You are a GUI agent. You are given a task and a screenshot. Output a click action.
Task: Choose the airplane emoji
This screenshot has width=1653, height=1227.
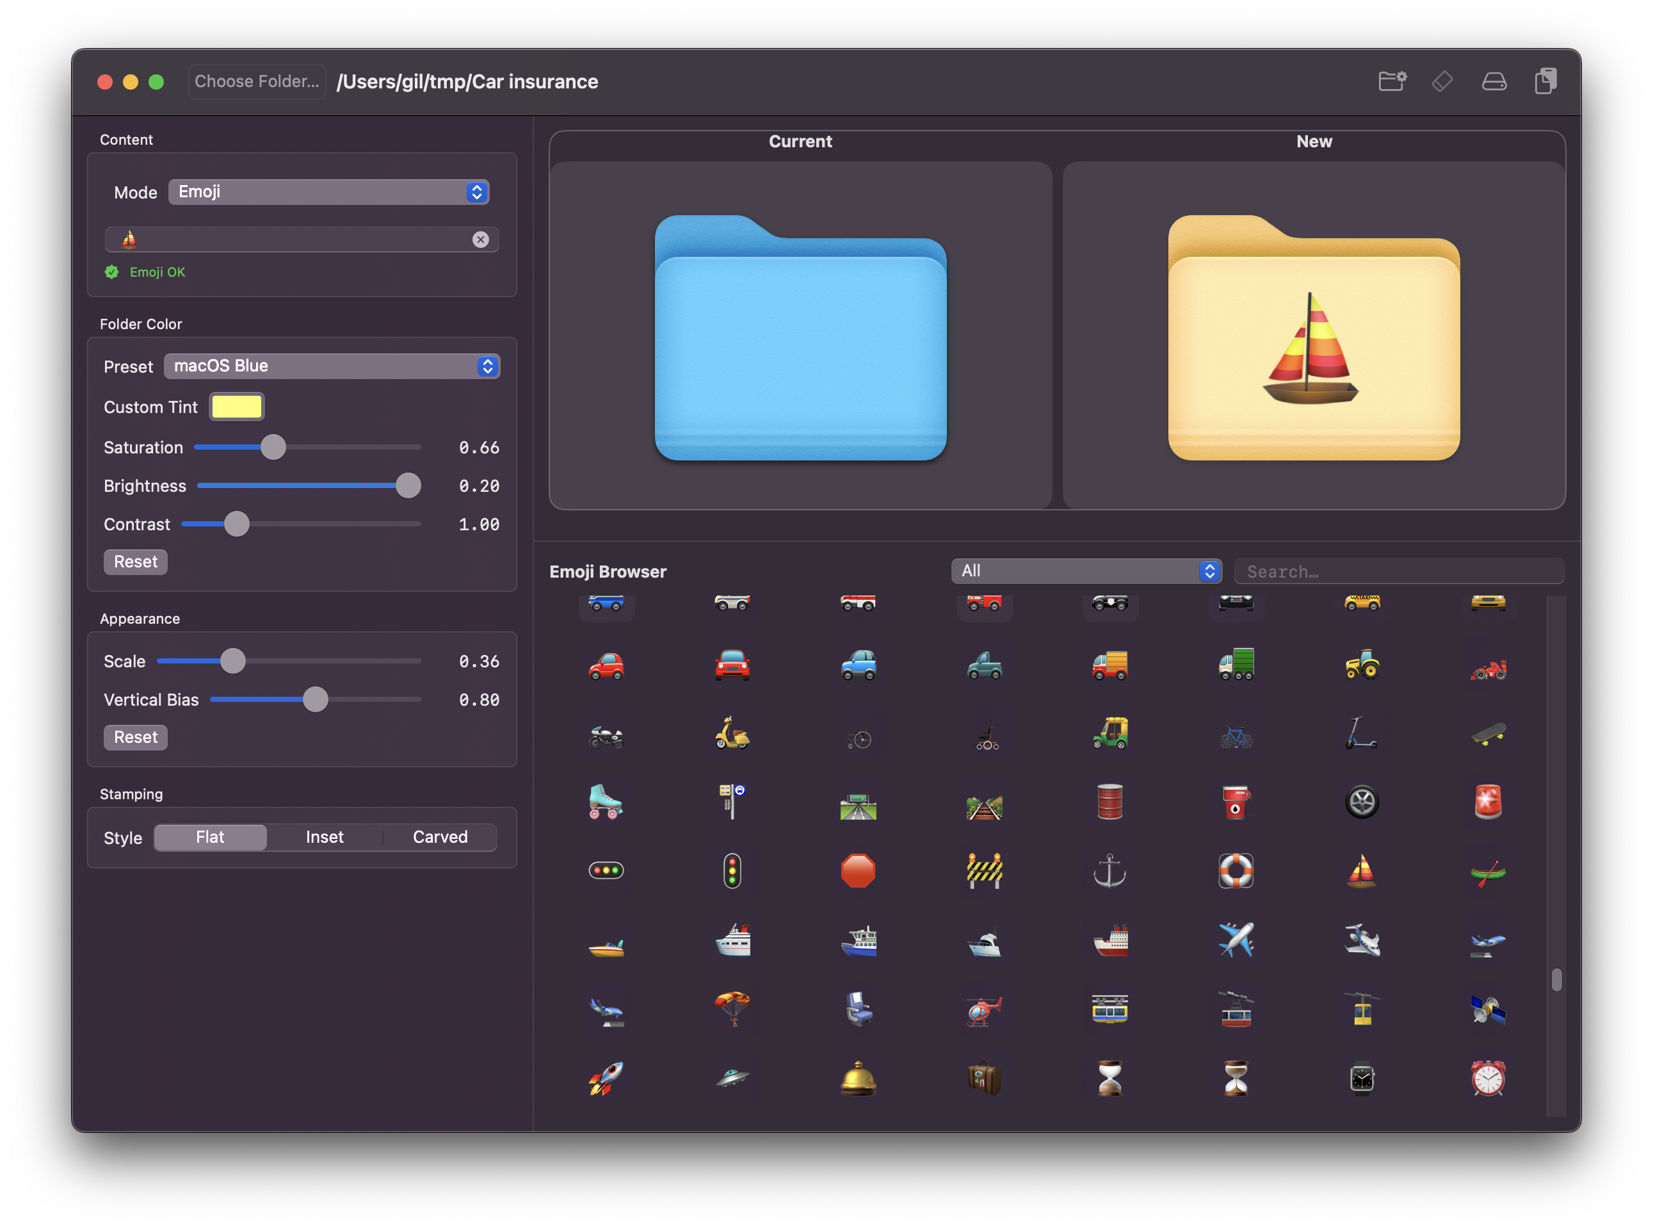pos(1236,940)
